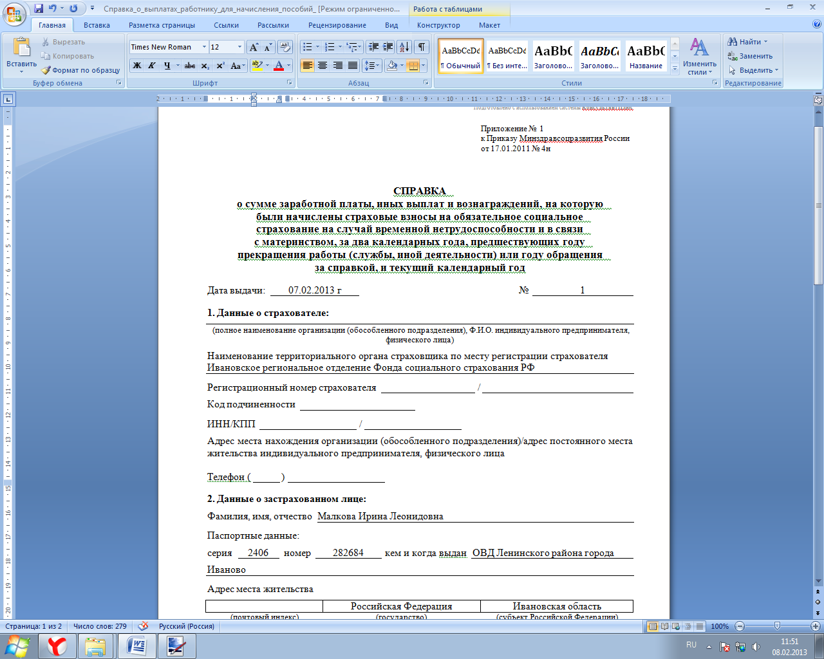
Task: Open the Windows Start menu
Action: click(x=17, y=645)
